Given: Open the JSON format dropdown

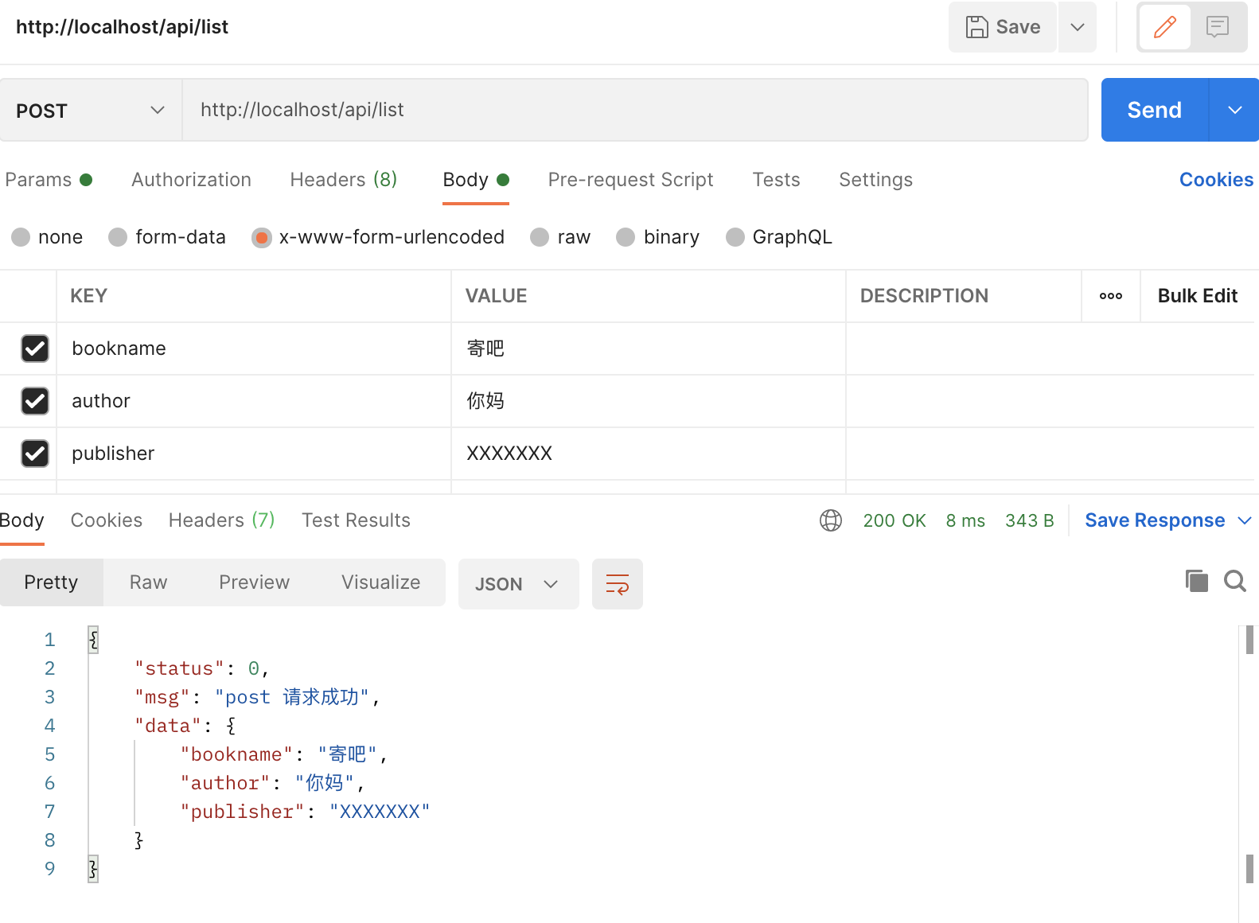Looking at the screenshot, I should pyautogui.click(x=518, y=584).
